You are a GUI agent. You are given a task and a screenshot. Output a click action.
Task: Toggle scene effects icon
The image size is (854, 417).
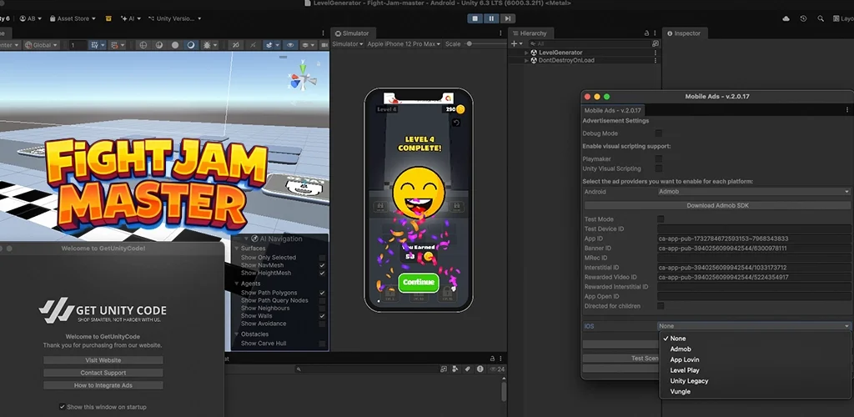269,45
